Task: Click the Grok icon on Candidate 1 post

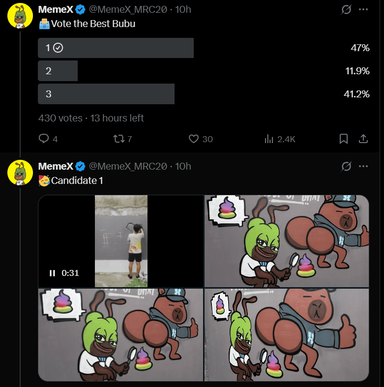Action: (x=346, y=166)
